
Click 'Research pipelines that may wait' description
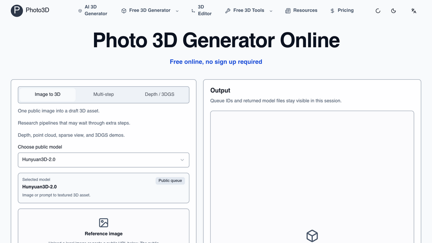click(x=74, y=123)
